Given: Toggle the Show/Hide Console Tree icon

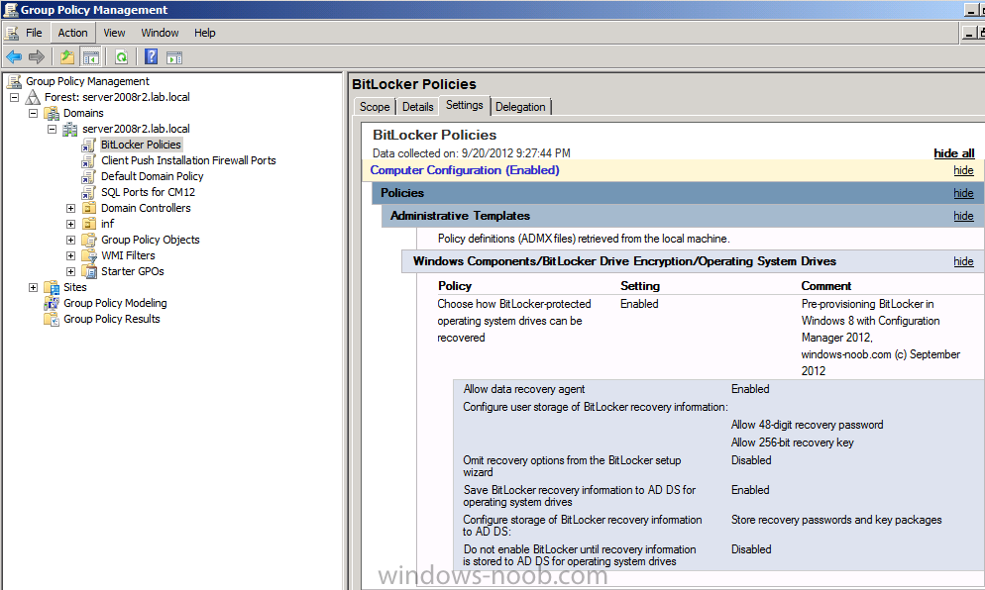Looking at the screenshot, I should [x=90, y=57].
